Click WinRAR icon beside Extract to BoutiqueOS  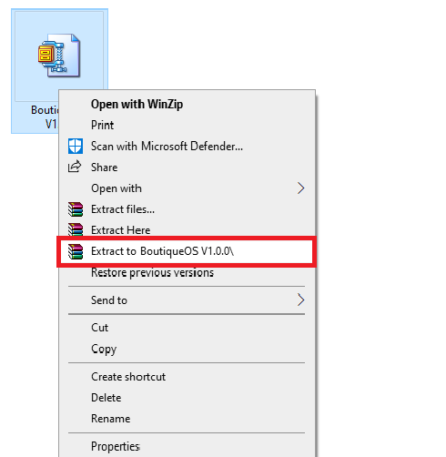coord(76,251)
